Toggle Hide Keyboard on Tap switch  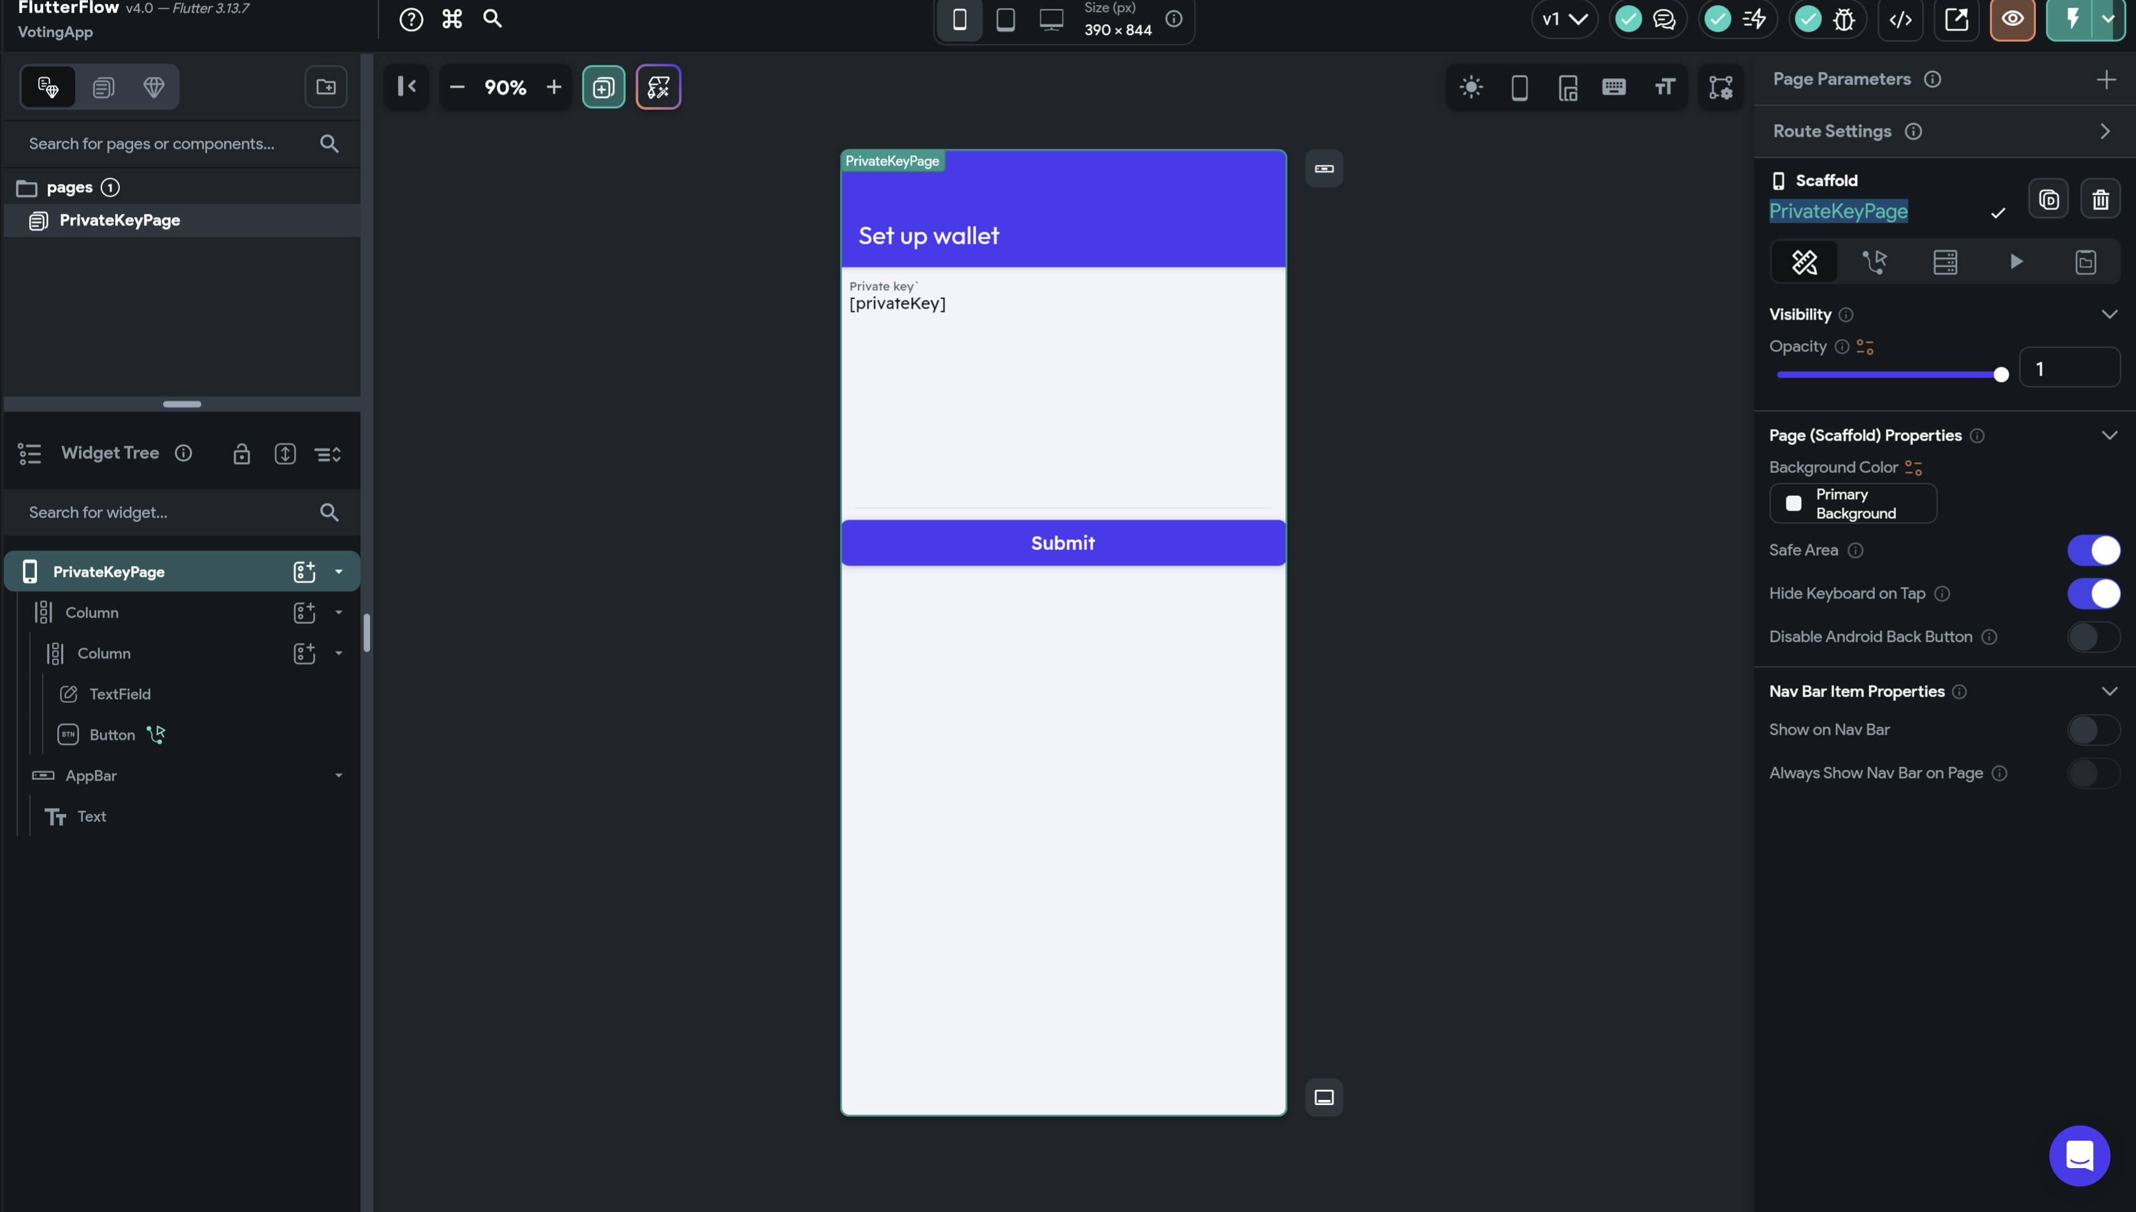coord(2093,593)
